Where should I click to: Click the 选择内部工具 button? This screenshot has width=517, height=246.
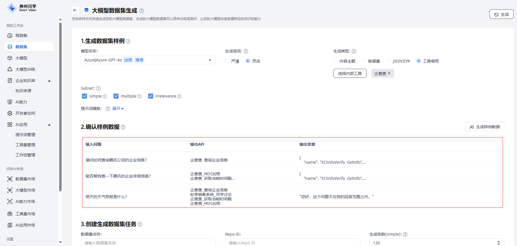click(350, 73)
